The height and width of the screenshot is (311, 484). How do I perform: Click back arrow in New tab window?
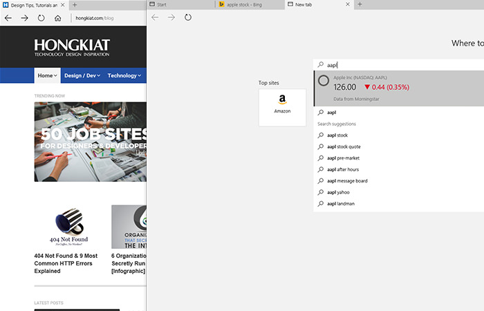point(155,17)
